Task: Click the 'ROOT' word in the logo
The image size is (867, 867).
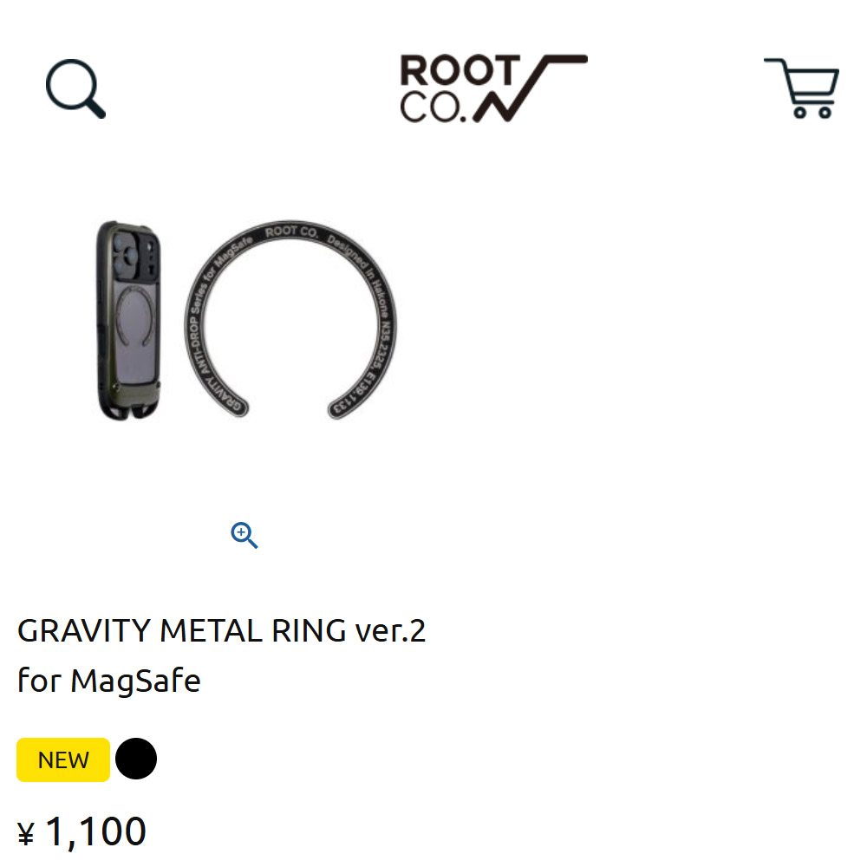Action: [x=460, y=69]
